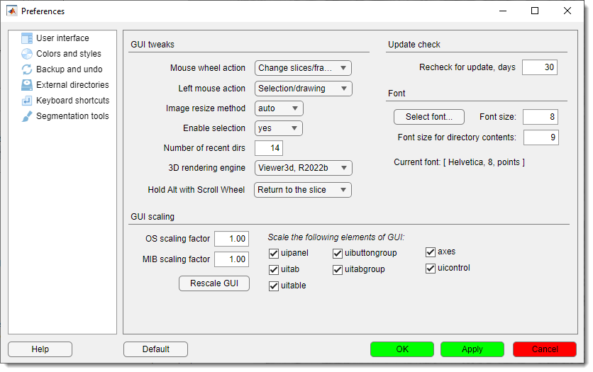
Task: Click the Segmentation tools brush icon
Action: pyautogui.click(x=27, y=116)
